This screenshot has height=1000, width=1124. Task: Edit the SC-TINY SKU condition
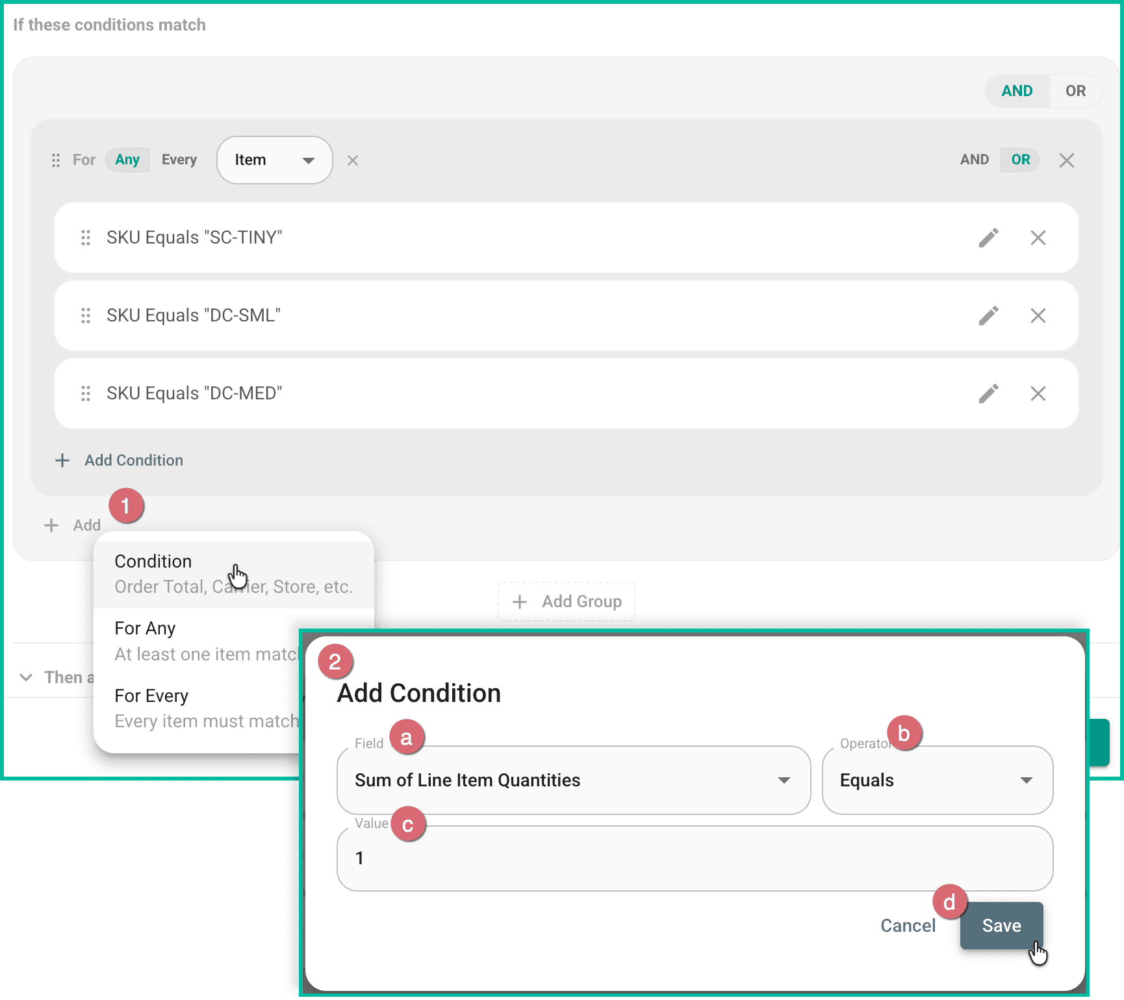988,238
